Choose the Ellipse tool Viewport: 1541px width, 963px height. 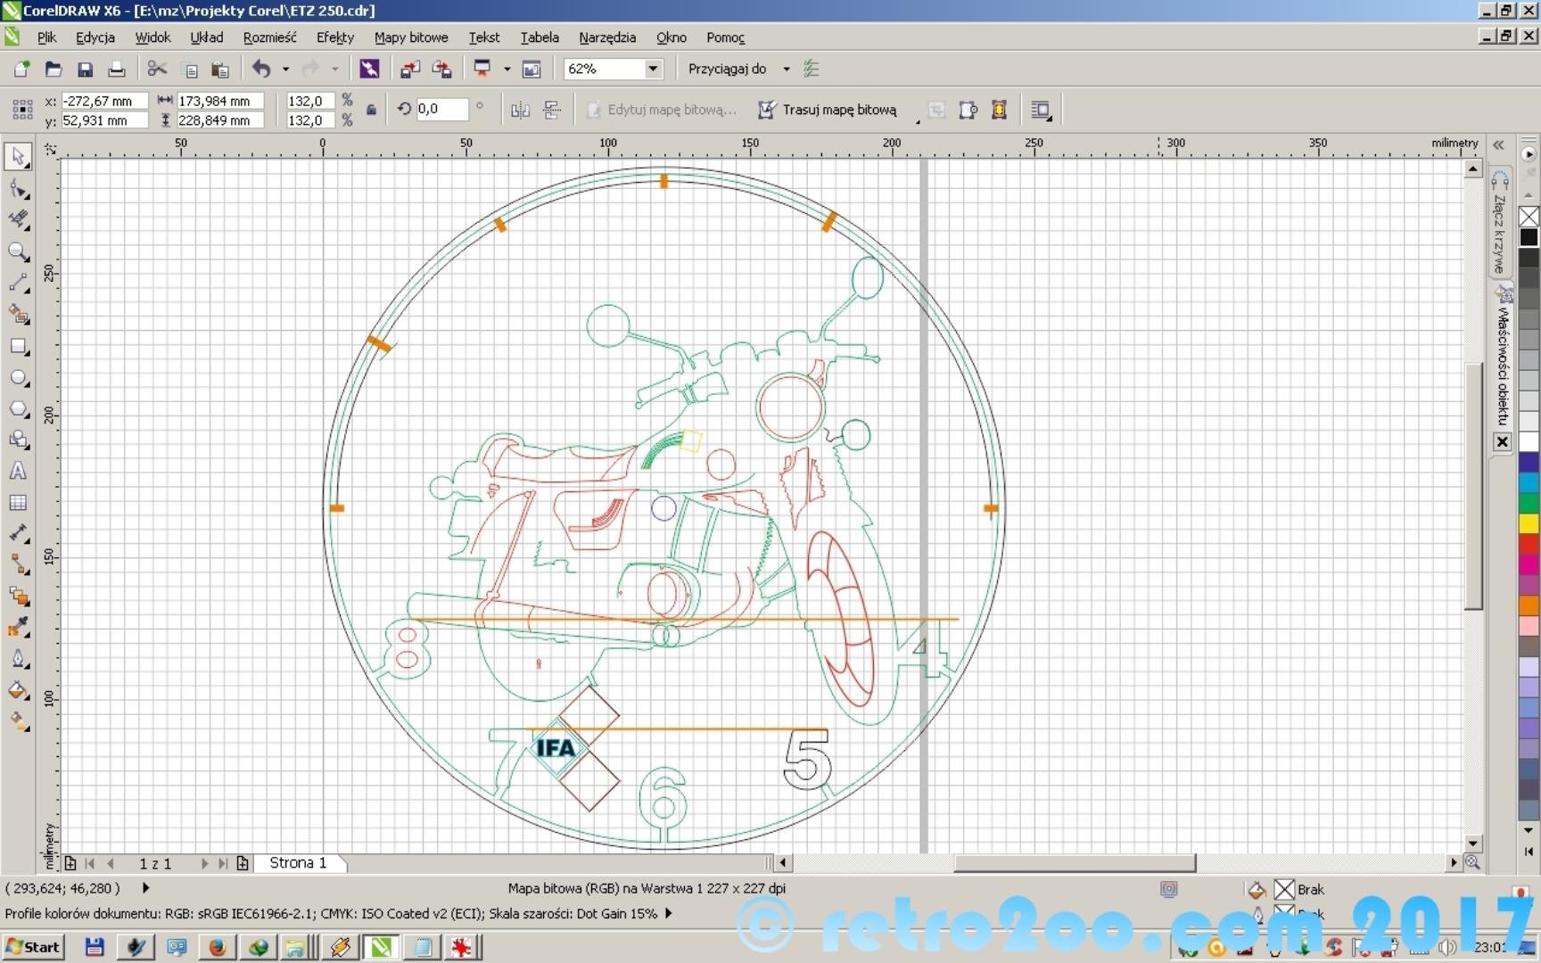coord(17,378)
